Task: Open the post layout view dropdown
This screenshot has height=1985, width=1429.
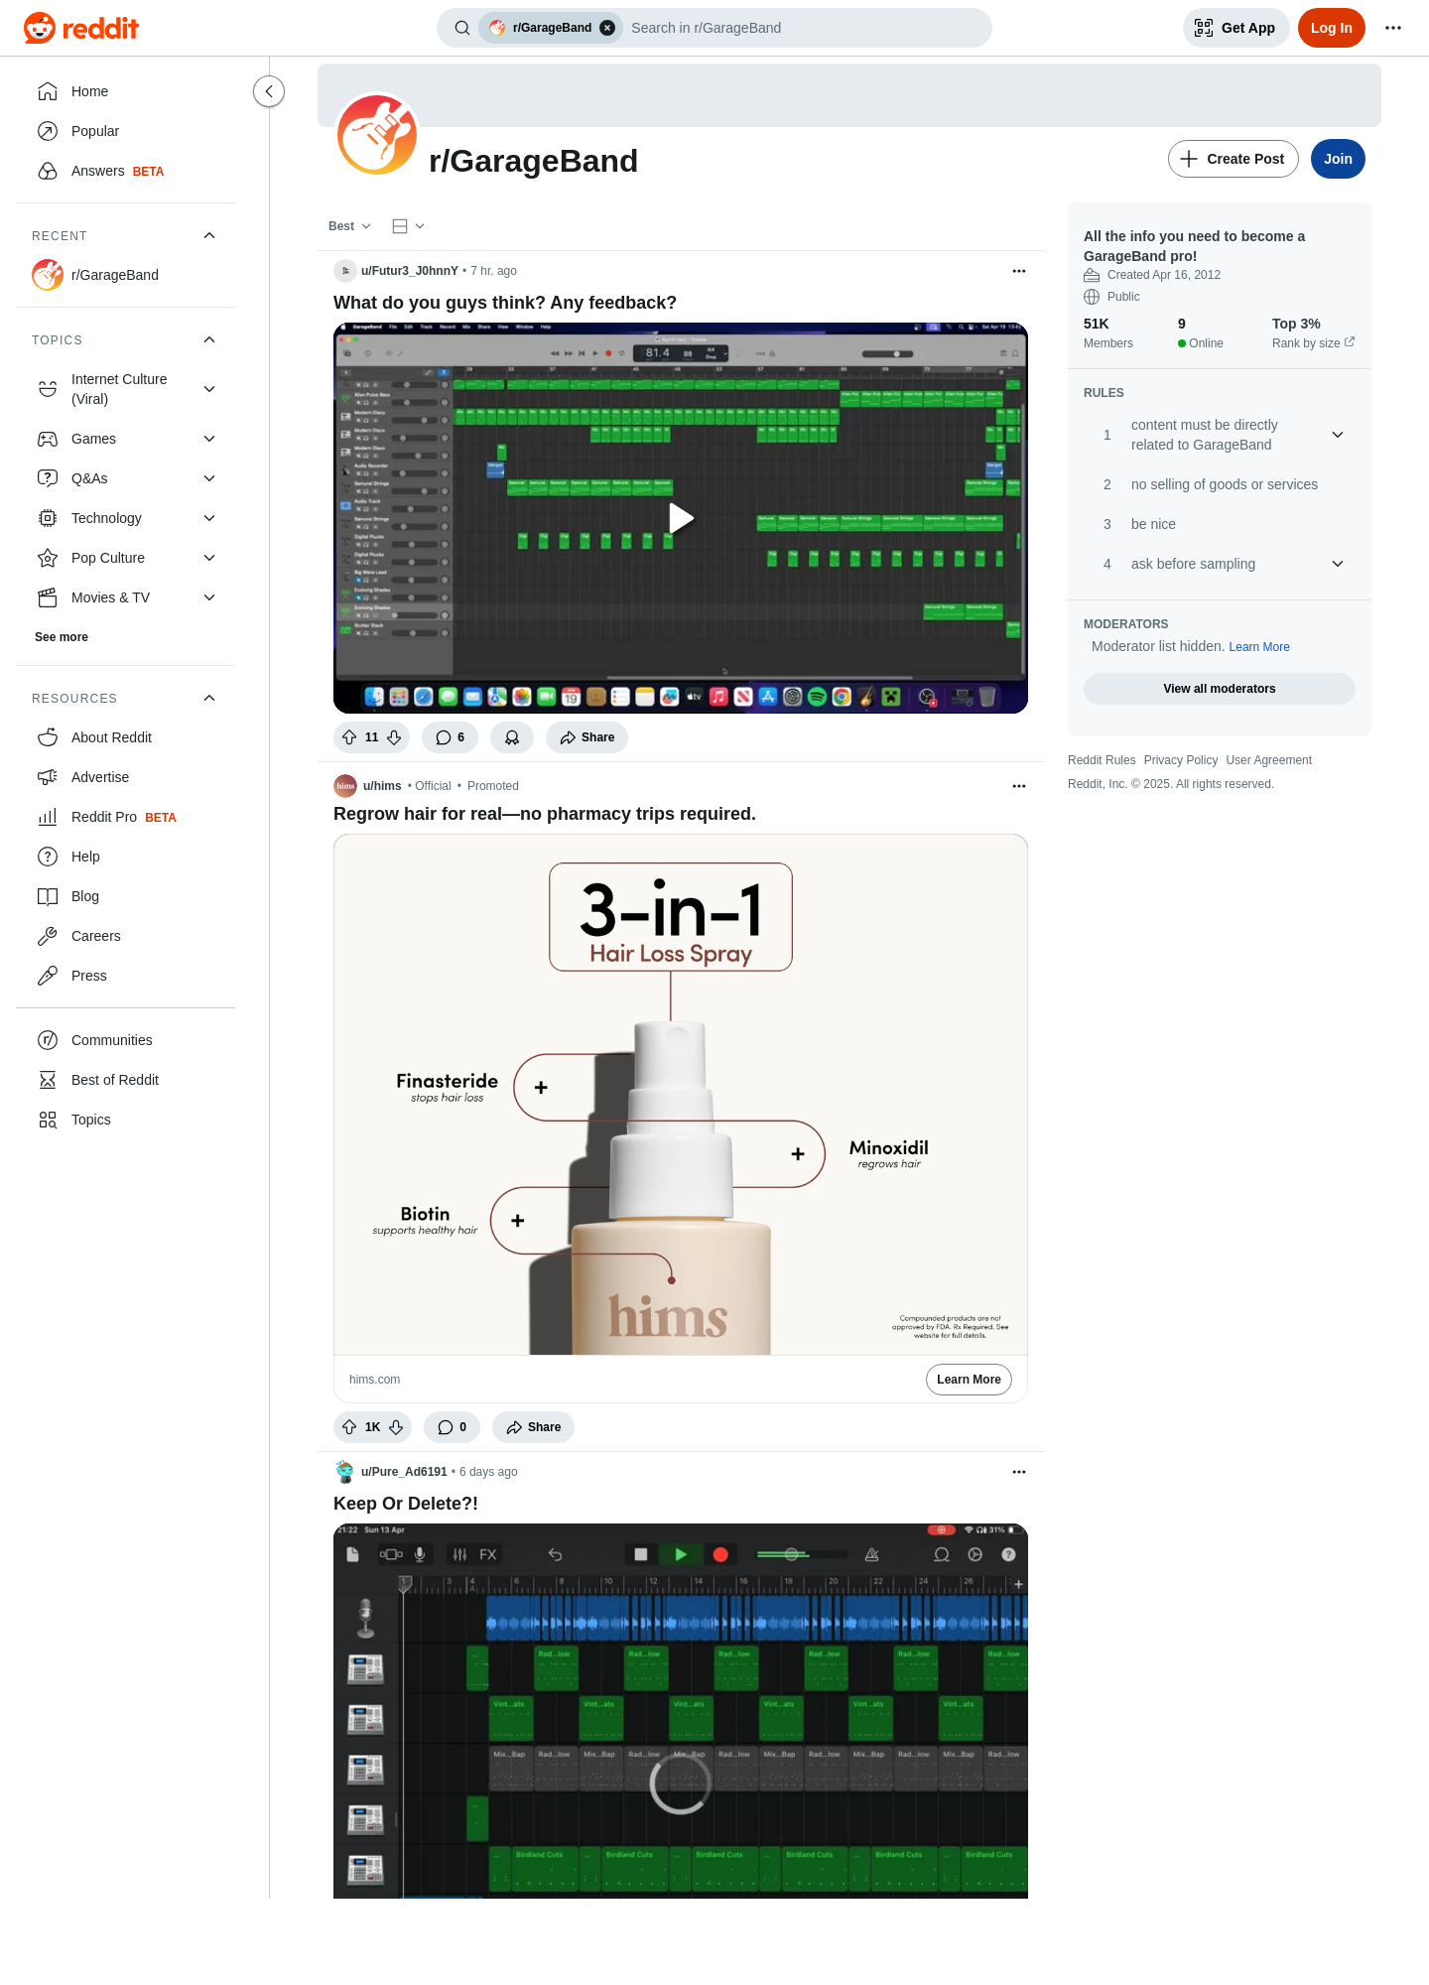Action: click(408, 226)
